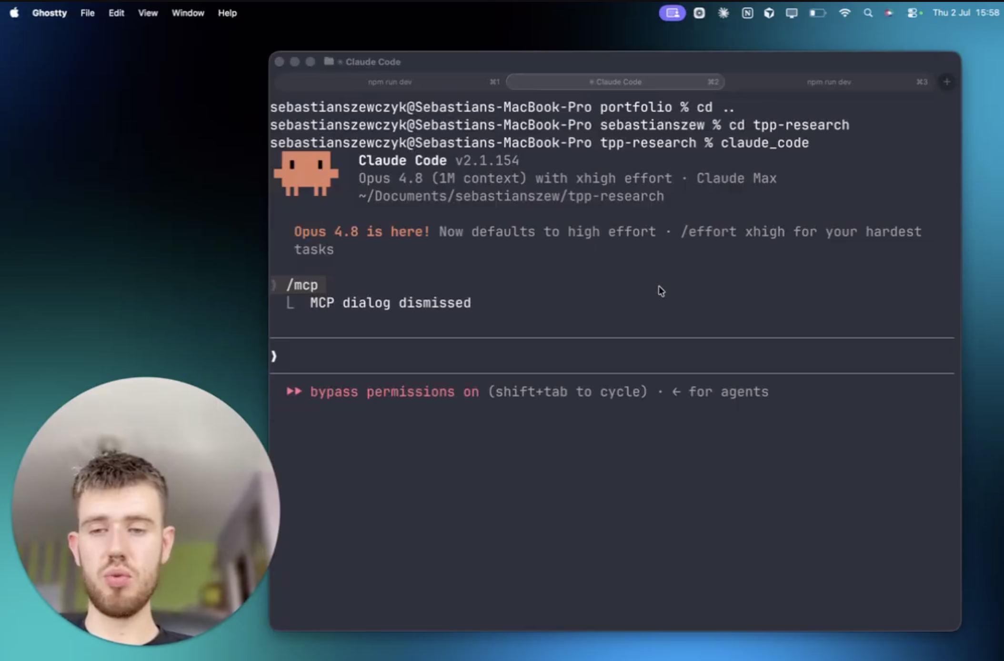Open Spotlight search magnifier icon
The width and height of the screenshot is (1004, 661).
868,13
